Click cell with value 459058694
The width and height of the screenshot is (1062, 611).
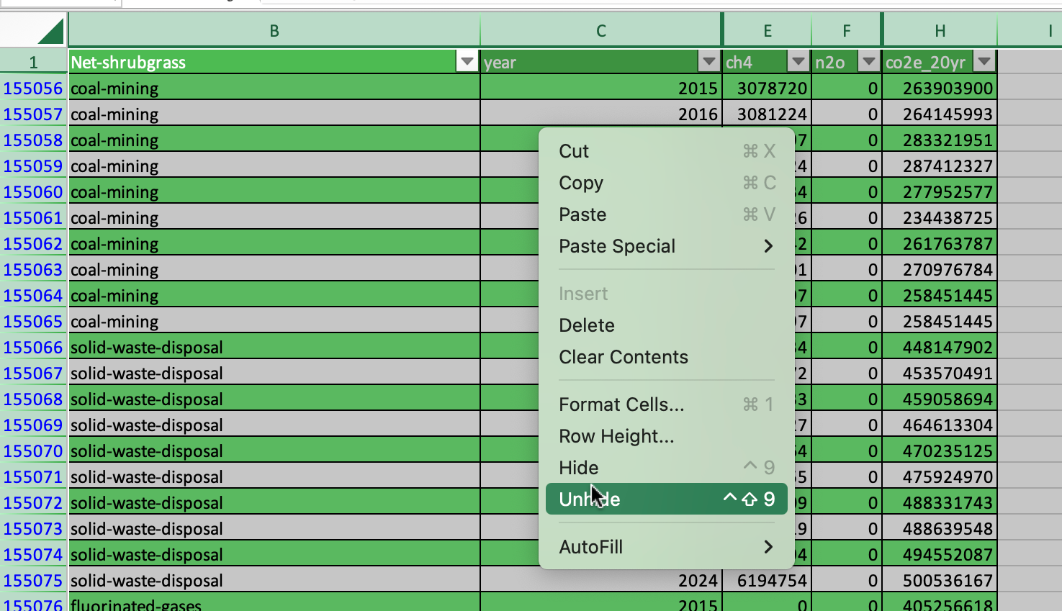pos(940,399)
